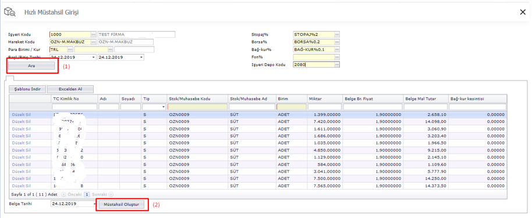Open Bağ-kur% lookup ellipsis button
This screenshot has height=218, width=532.
[337, 50]
